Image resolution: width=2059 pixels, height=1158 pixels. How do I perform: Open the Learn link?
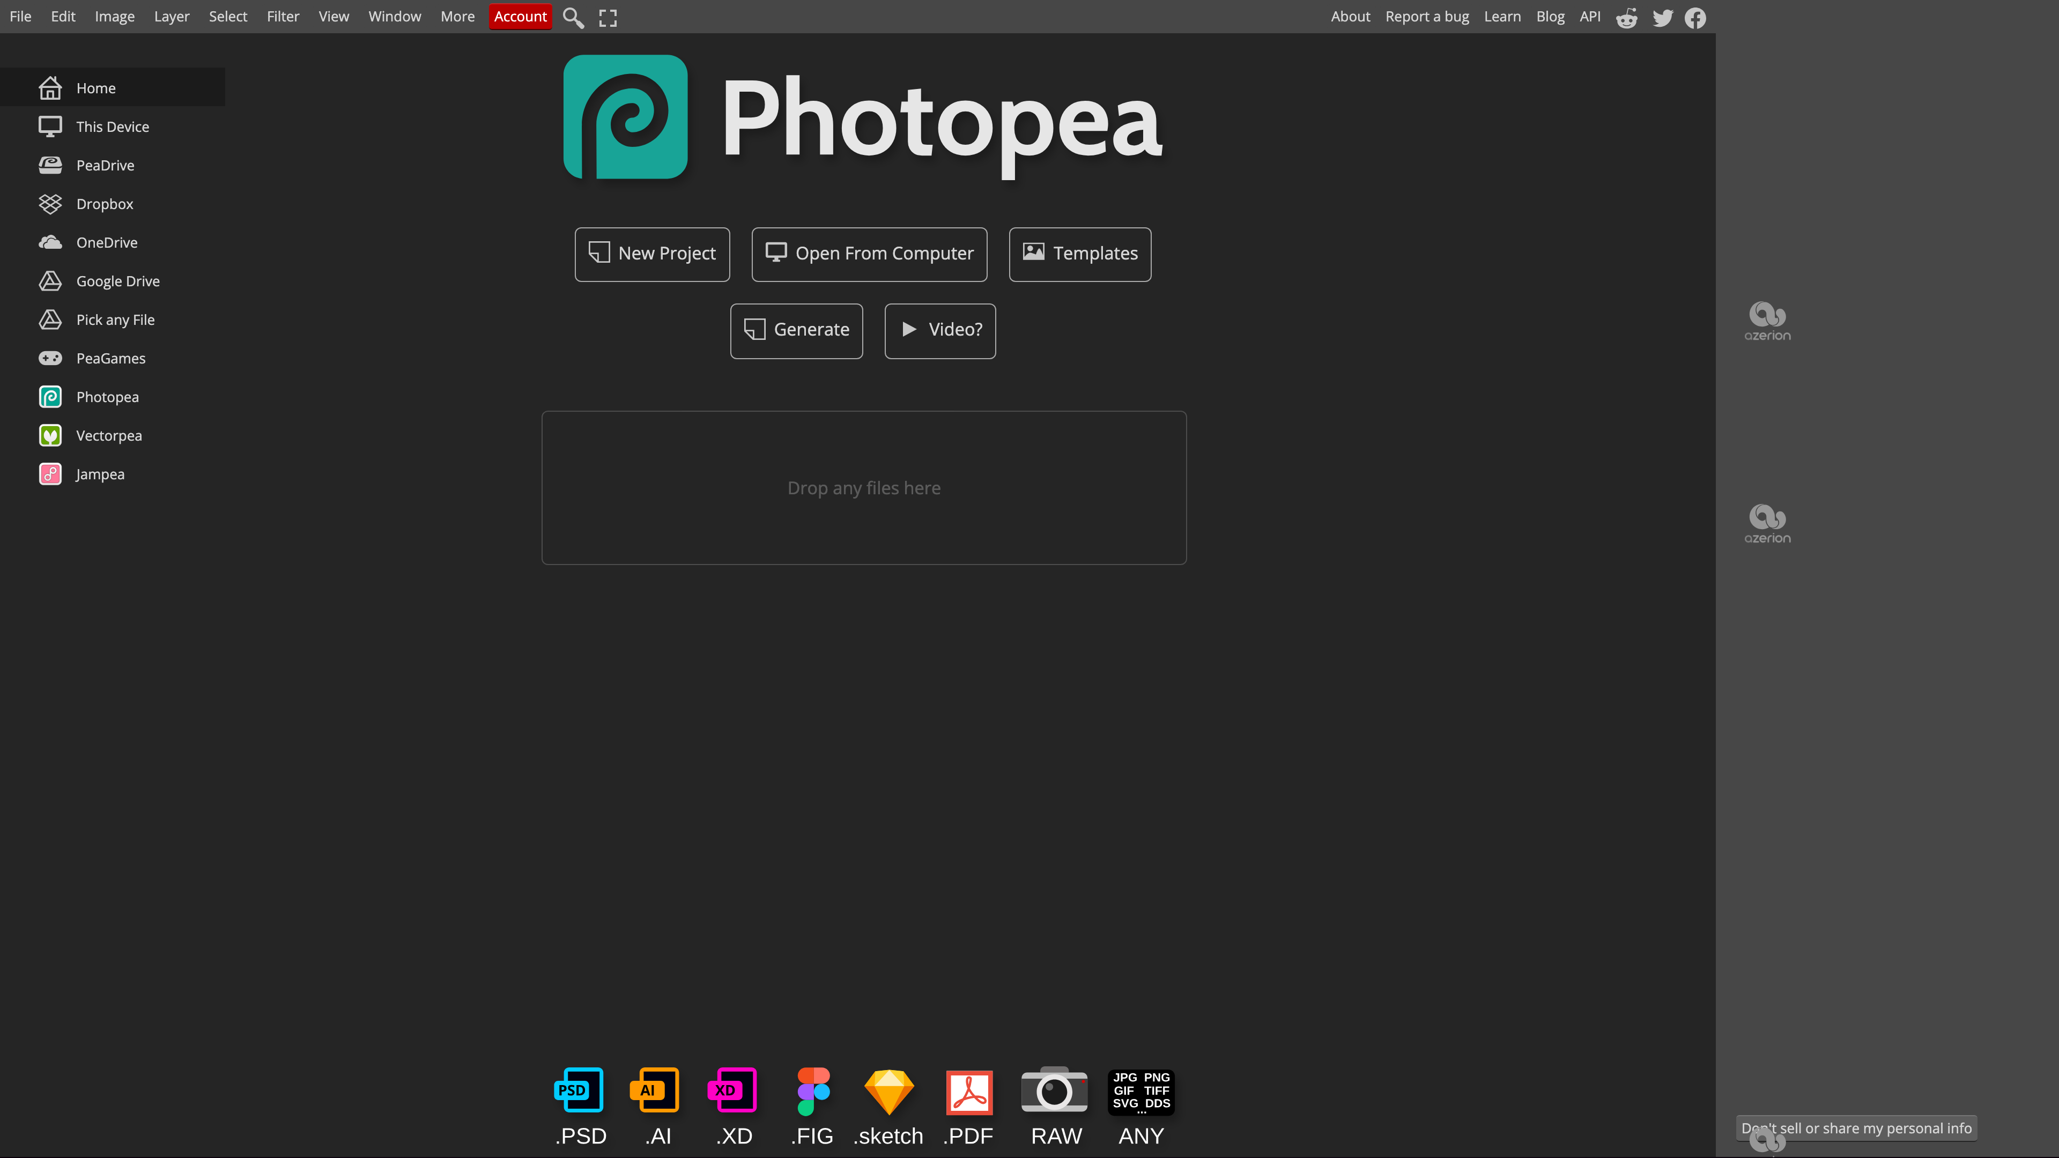(x=1502, y=17)
